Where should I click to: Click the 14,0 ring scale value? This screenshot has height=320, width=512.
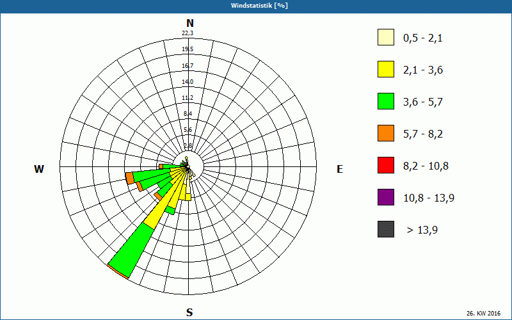188,82
